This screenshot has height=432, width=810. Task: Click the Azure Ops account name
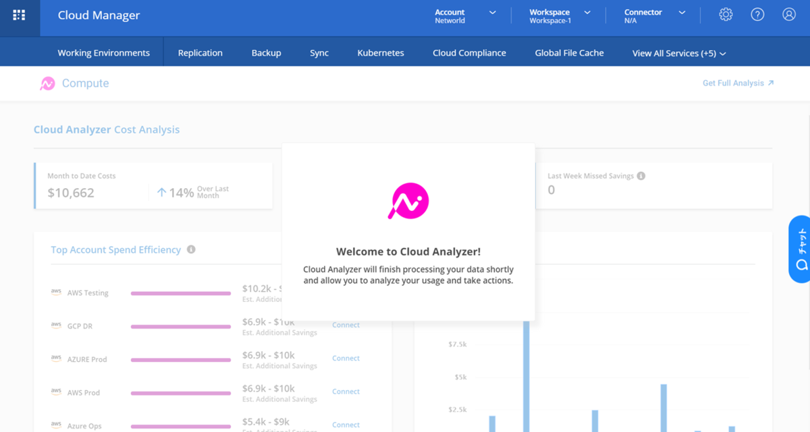84,426
